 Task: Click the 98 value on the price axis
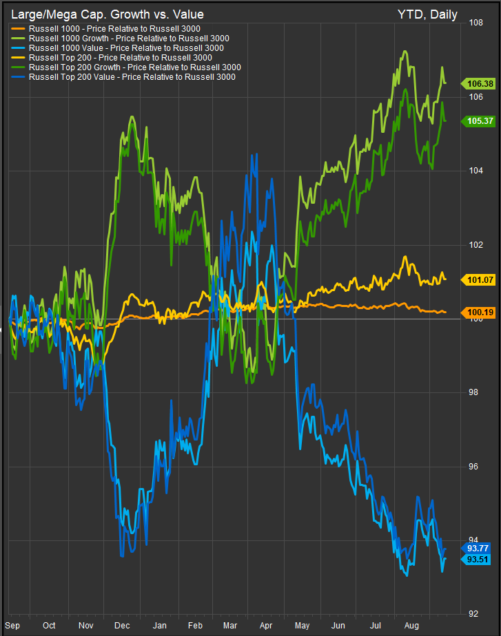click(473, 392)
